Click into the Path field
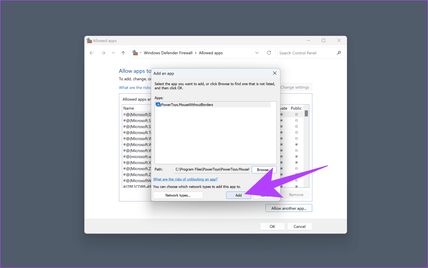Image resolution: width=428 pixels, height=268 pixels. click(212, 169)
